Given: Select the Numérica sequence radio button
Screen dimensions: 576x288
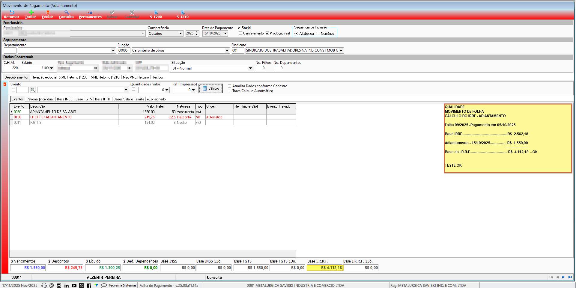Looking at the screenshot, I should (318, 34).
